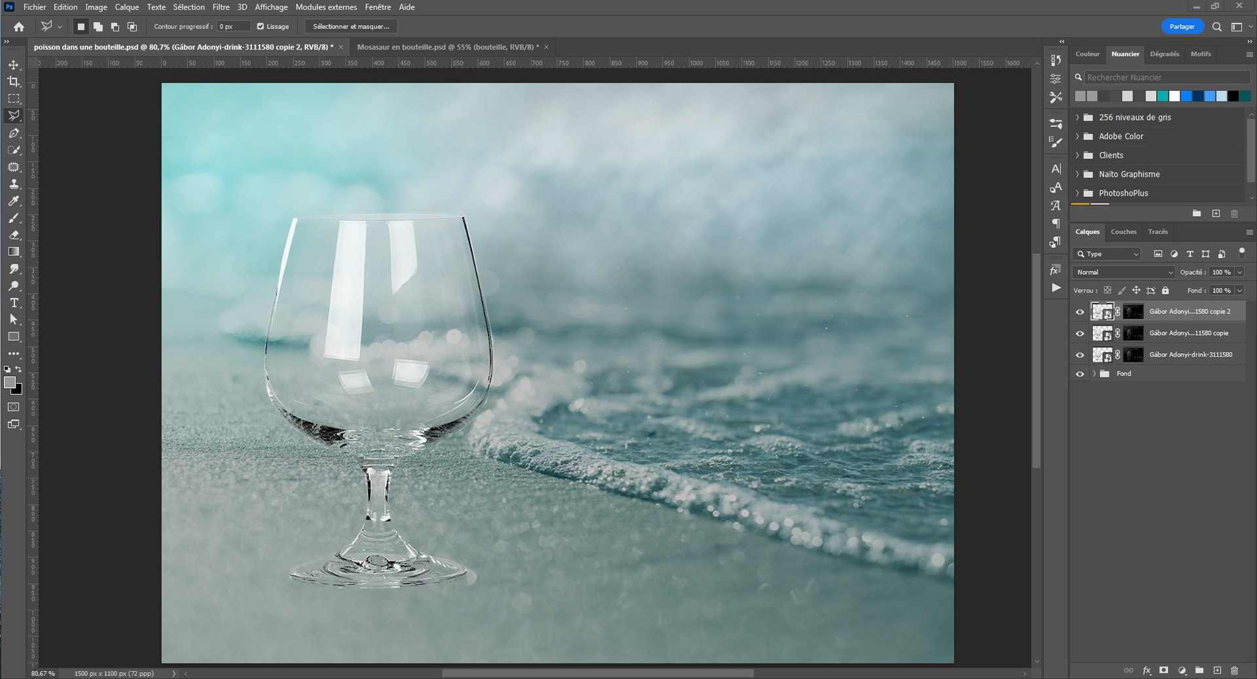The image size is (1257, 679).
Task: Select the Dodge tool
Action: tap(14, 286)
